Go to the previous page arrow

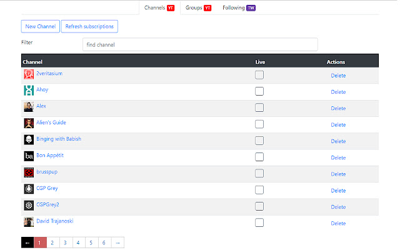[x=27, y=242]
